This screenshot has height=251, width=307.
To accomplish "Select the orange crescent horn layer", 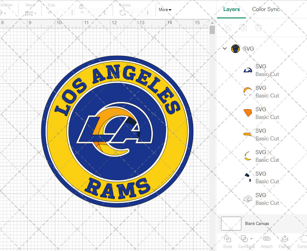I will tap(262, 92).
